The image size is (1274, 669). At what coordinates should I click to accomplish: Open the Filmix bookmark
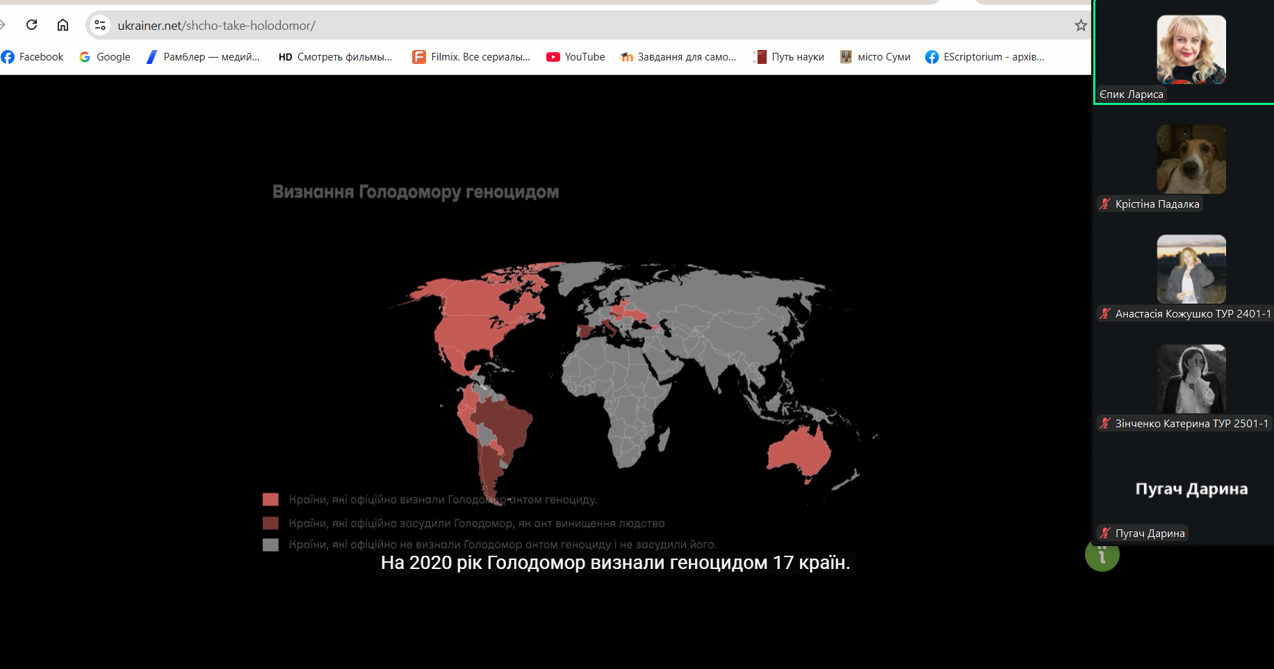[x=471, y=57]
